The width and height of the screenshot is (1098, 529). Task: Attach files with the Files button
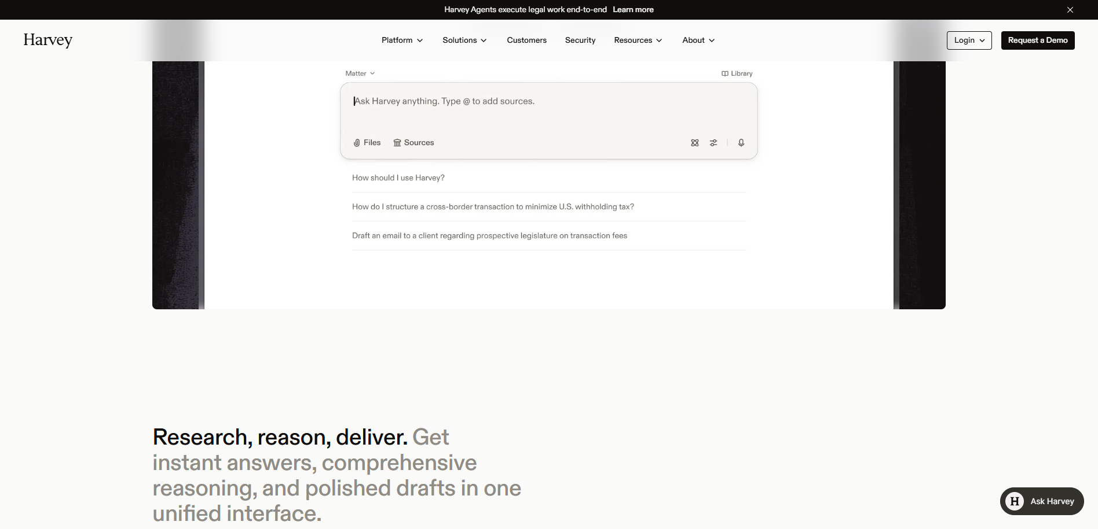[x=367, y=143]
